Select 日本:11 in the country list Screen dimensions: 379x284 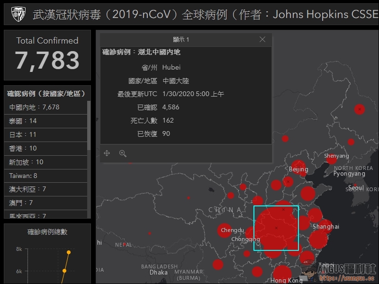tap(45, 135)
